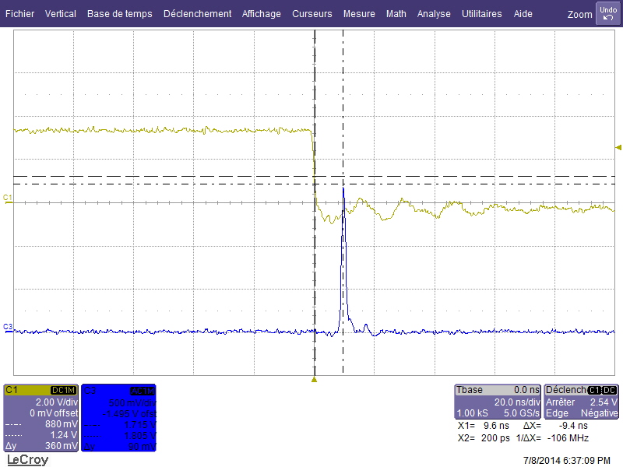The image size is (623, 467).
Task: Open the Aide menu
Action: pos(523,14)
